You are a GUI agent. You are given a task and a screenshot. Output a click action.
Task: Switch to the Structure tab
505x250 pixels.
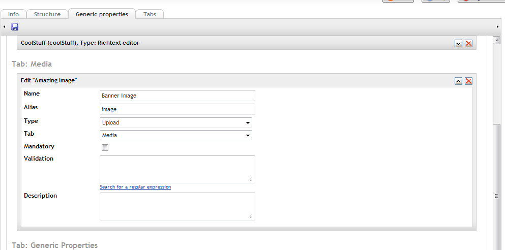coord(47,14)
